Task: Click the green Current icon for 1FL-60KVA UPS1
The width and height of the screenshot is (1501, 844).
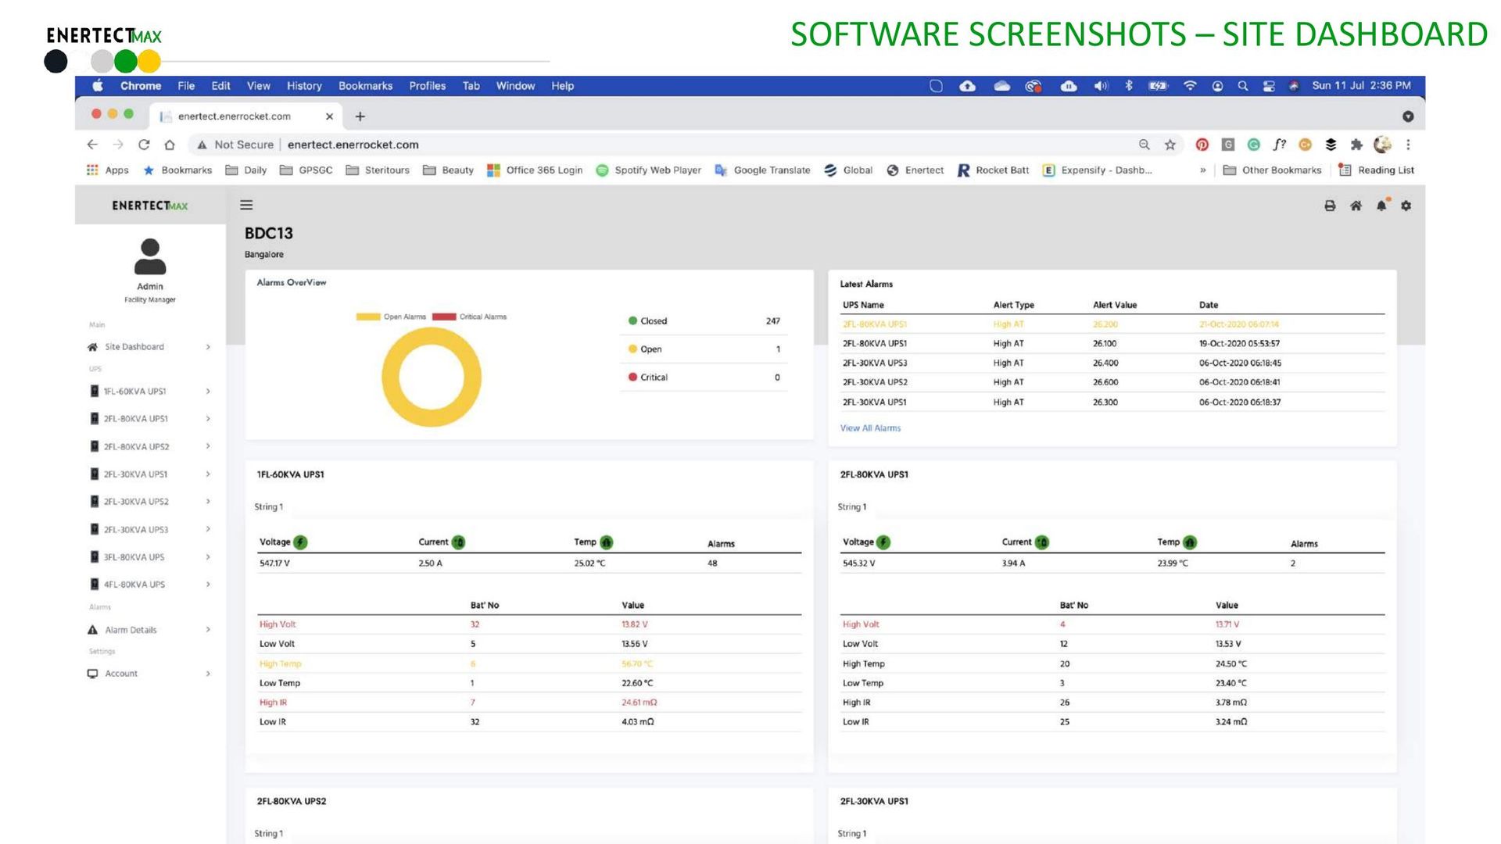Action: click(x=458, y=542)
